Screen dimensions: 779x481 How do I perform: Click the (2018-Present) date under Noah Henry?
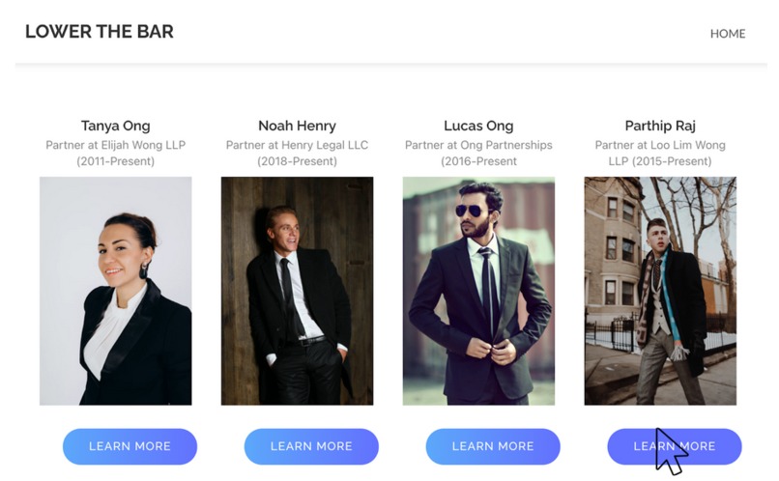pos(297,161)
